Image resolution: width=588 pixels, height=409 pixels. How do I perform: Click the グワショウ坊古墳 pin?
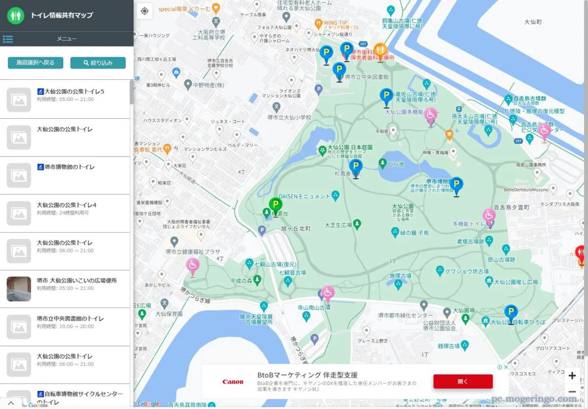pos(440,270)
